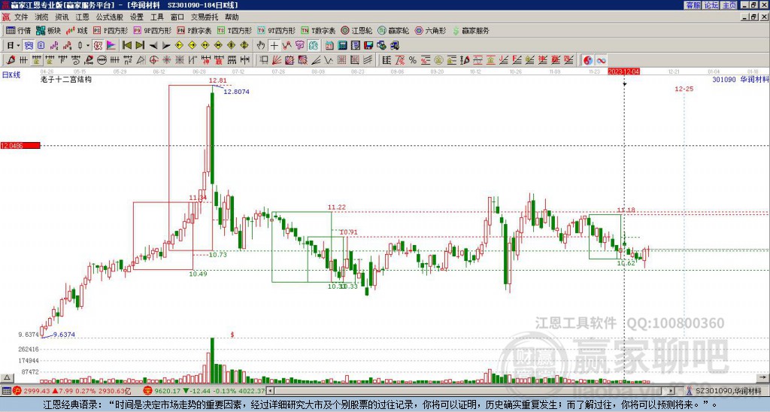
Task: Open the 帮助 menu
Action: pos(232,17)
